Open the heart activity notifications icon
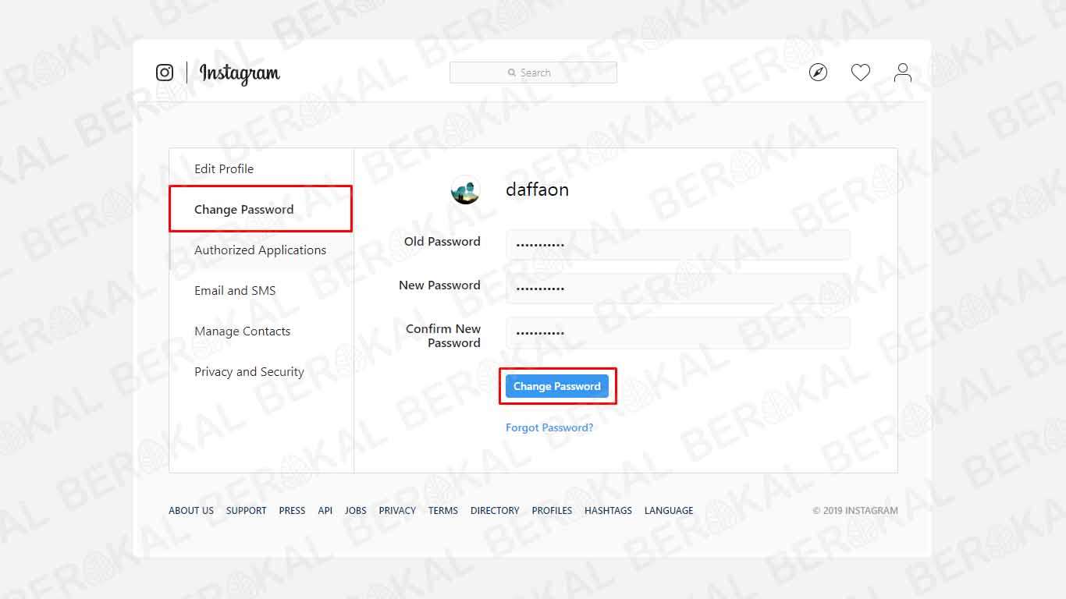 pyautogui.click(x=860, y=73)
